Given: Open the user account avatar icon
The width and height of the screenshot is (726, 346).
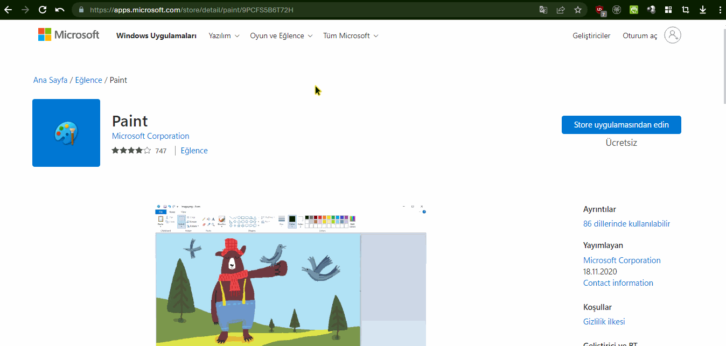Looking at the screenshot, I should (x=673, y=36).
